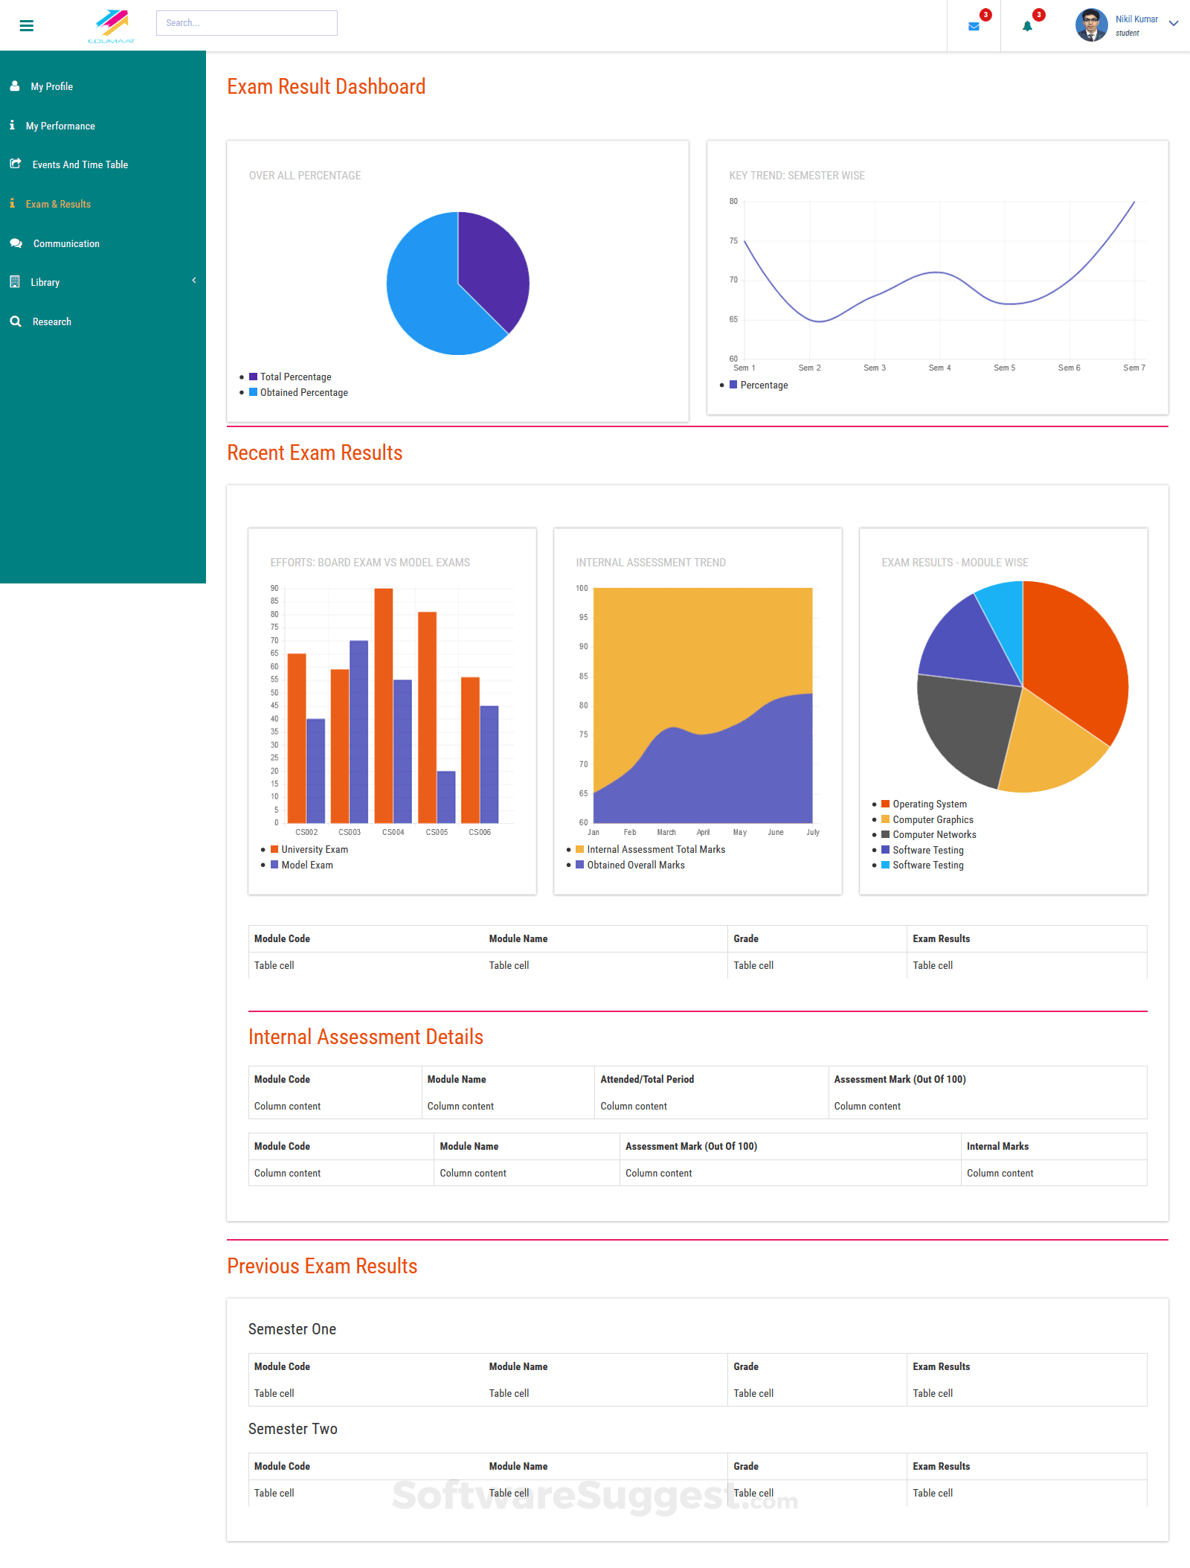Viewport: 1190px width, 1568px height.
Task: Click the My Performance info icon
Action: 12,125
